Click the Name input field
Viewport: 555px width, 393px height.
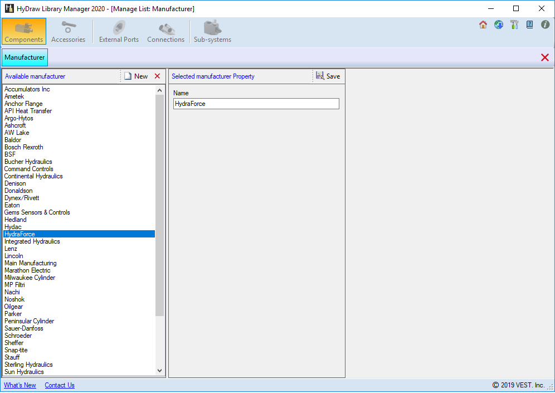click(x=256, y=104)
